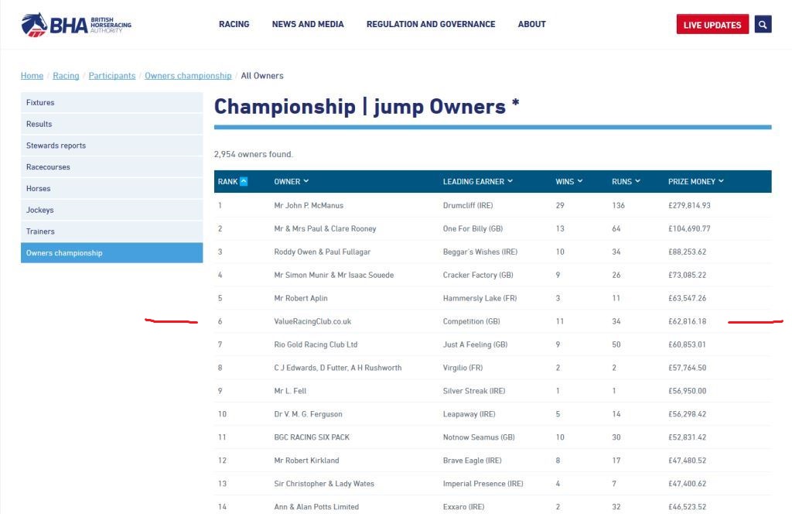The height and width of the screenshot is (514, 792).
Task: Click prize money £104,690.77
Action: coord(689,229)
